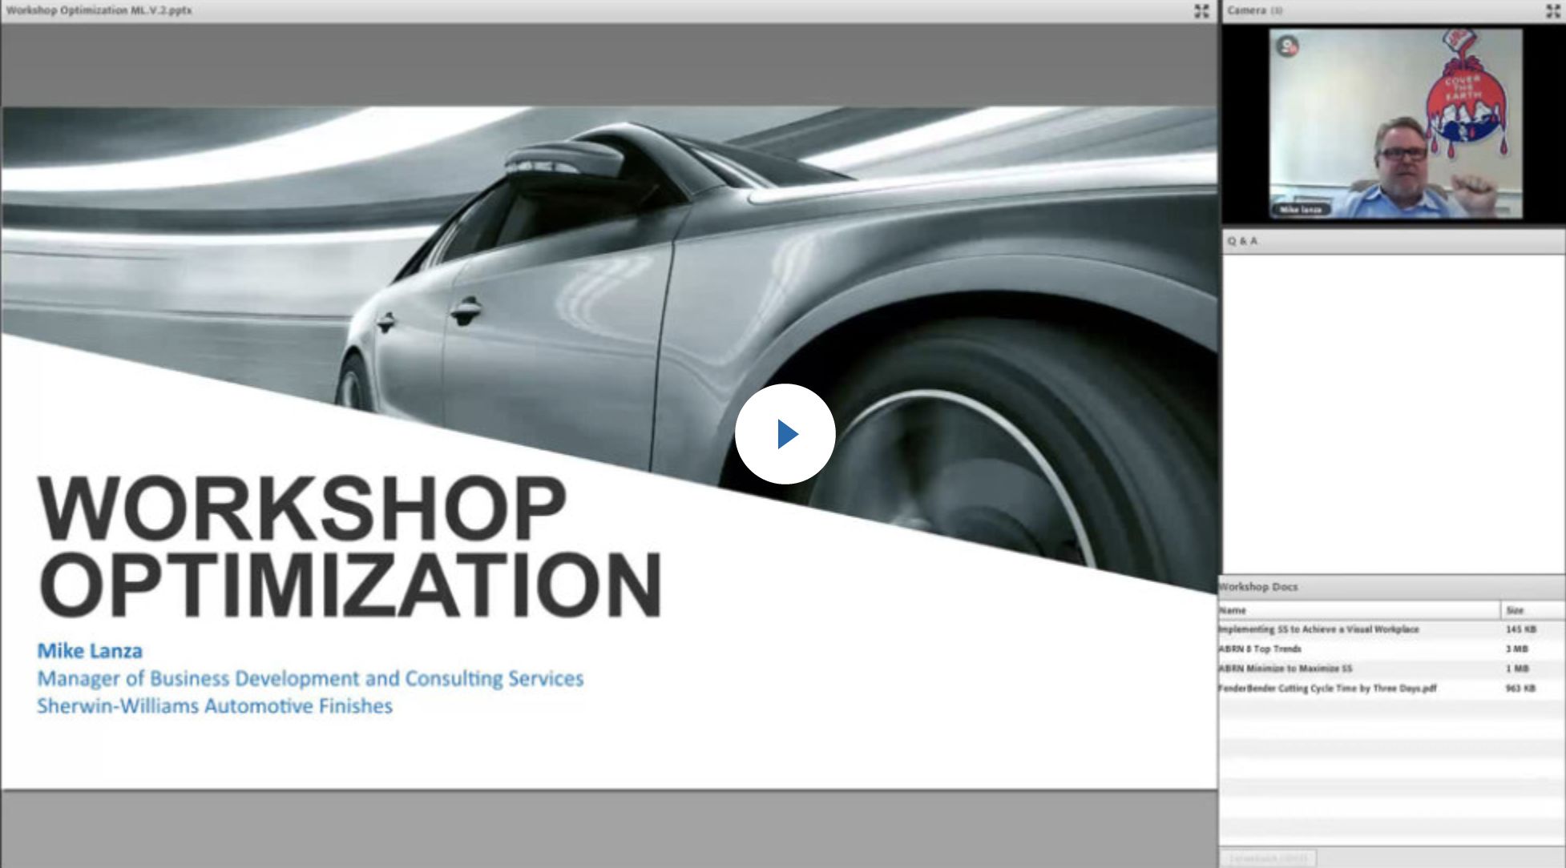Image resolution: width=1566 pixels, height=868 pixels.
Task: Click the Mike Lanza name label on video
Action: 1300,210
